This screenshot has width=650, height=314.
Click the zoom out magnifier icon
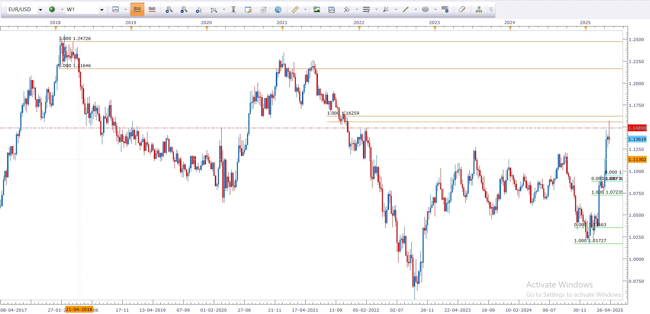tap(184, 9)
